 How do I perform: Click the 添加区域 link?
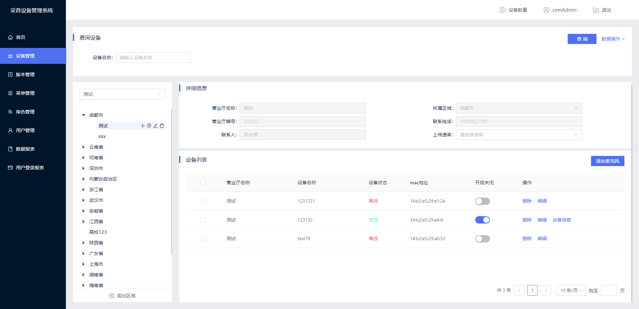tap(122, 296)
